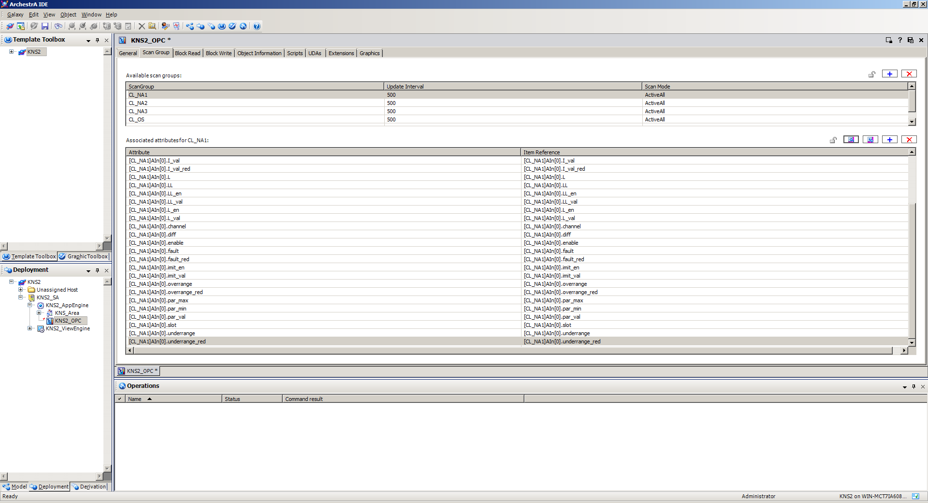Image resolution: width=928 pixels, height=503 pixels.
Task: Toggle the lock icon for associated attributes
Action: point(833,140)
